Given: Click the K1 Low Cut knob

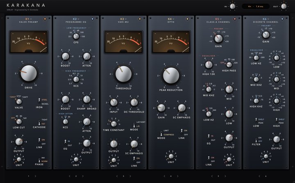Looking at the screenshot, I should pyautogui.click(x=19, y=121).
